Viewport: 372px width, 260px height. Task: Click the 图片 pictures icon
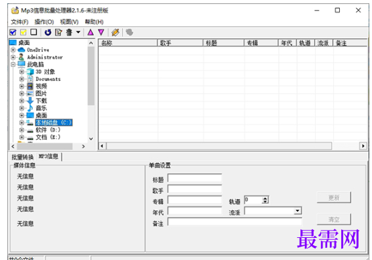[30, 93]
